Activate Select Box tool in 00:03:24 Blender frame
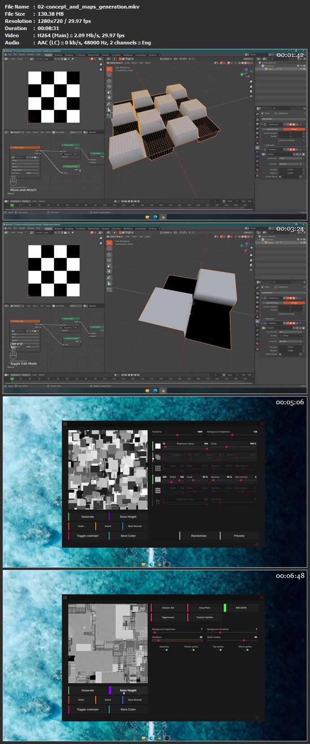The width and height of the screenshot is (310, 744). [109, 243]
